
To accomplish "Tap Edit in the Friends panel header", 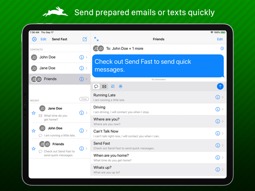I will (220, 39).
